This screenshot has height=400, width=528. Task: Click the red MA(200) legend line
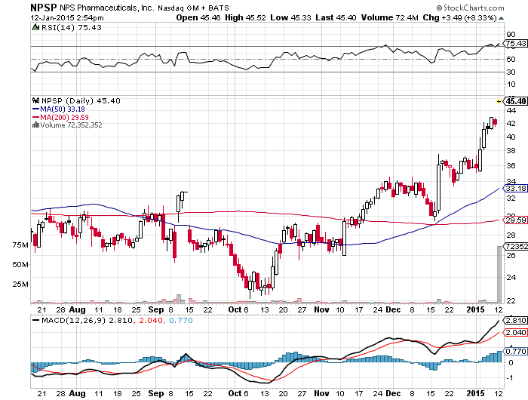point(36,117)
